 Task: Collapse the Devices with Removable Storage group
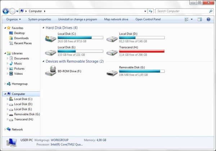(43, 61)
